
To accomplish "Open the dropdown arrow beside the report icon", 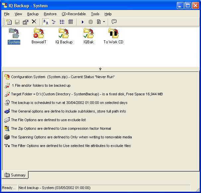I will point(104,22).
